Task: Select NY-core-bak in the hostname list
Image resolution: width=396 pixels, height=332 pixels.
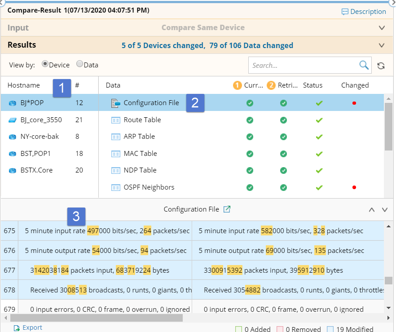Action: pyautogui.click(x=40, y=137)
